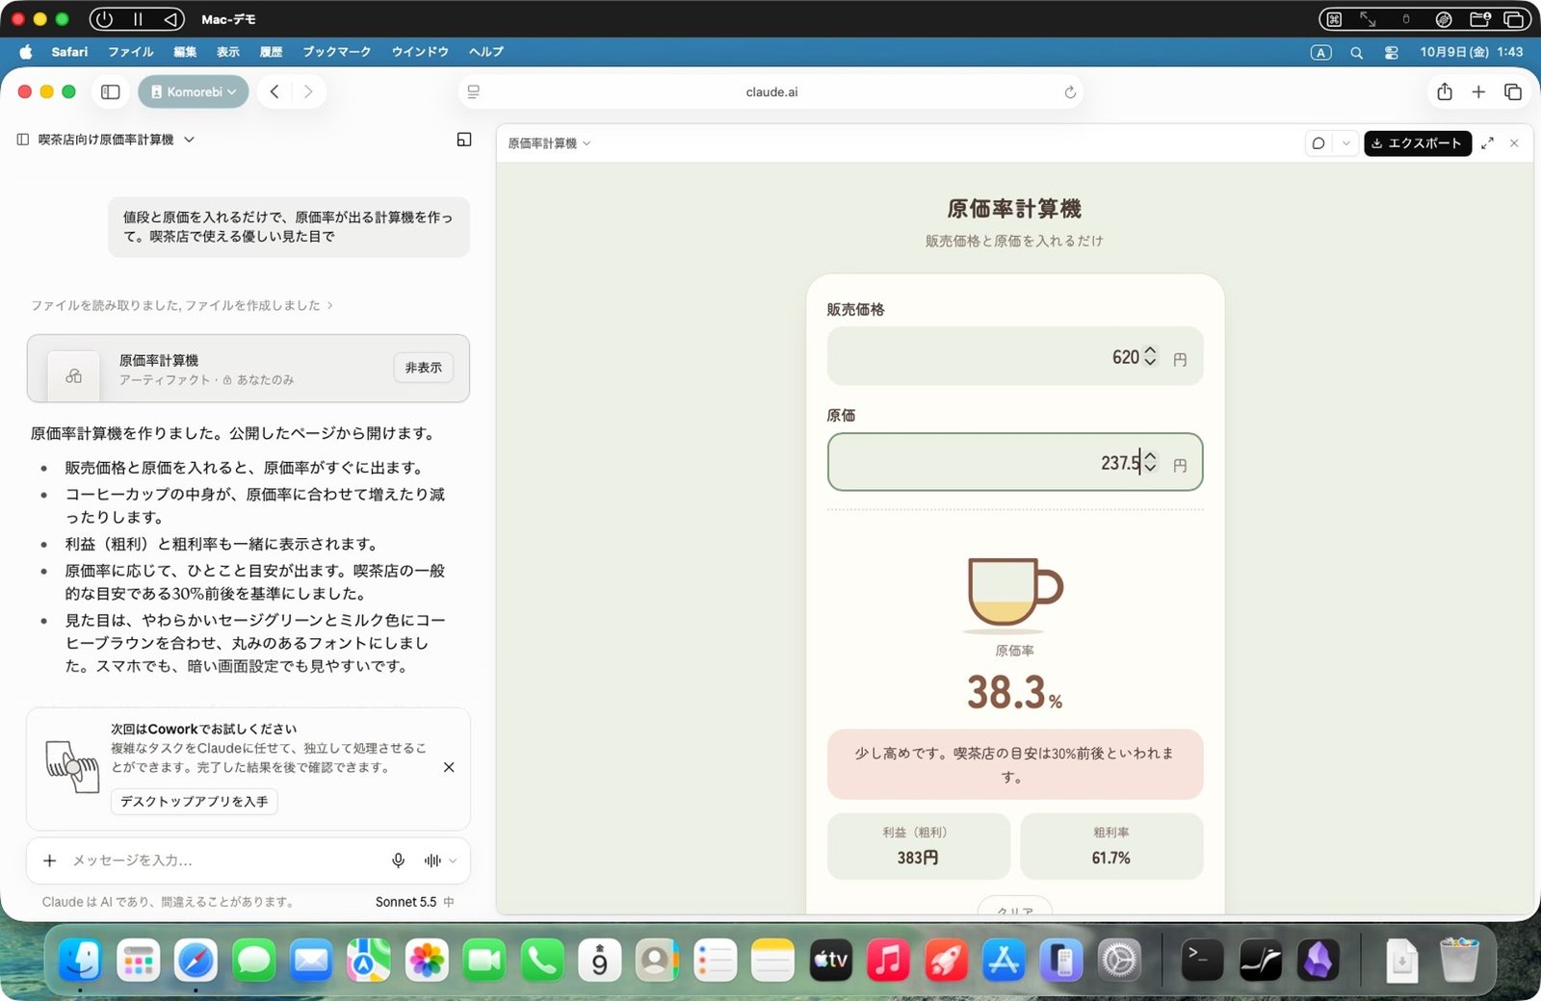1541x1001 pixels.
Task: Open the Terminal app in the Dock
Action: [1202, 961]
